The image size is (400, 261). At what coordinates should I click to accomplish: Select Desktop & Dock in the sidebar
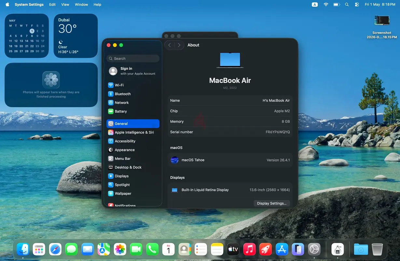pos(133,167)
